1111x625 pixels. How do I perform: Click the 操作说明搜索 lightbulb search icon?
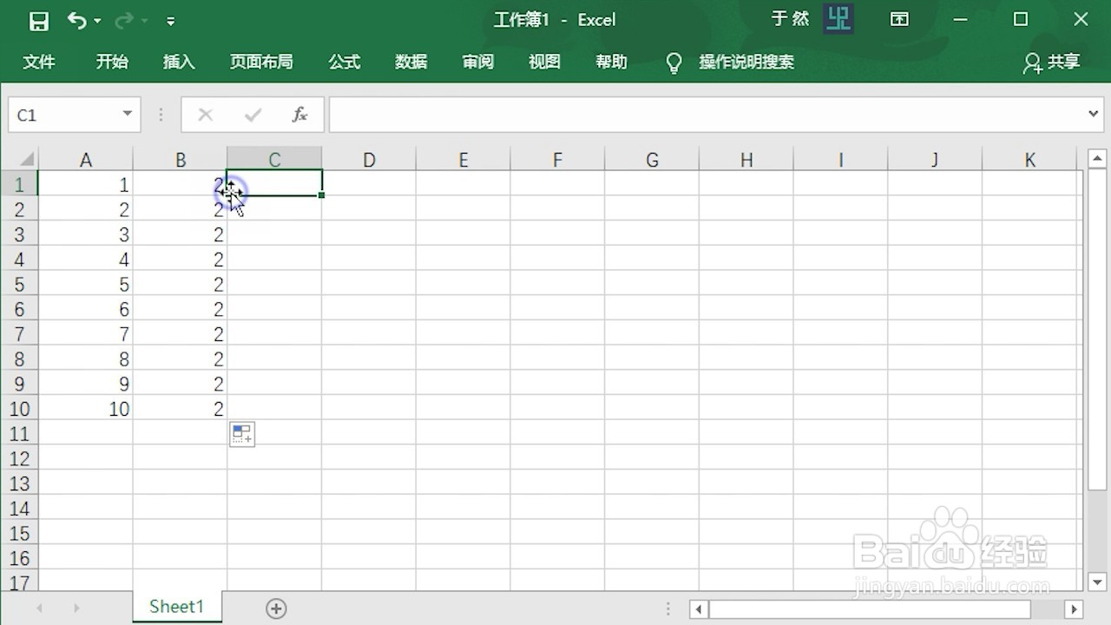click(674, 62)
